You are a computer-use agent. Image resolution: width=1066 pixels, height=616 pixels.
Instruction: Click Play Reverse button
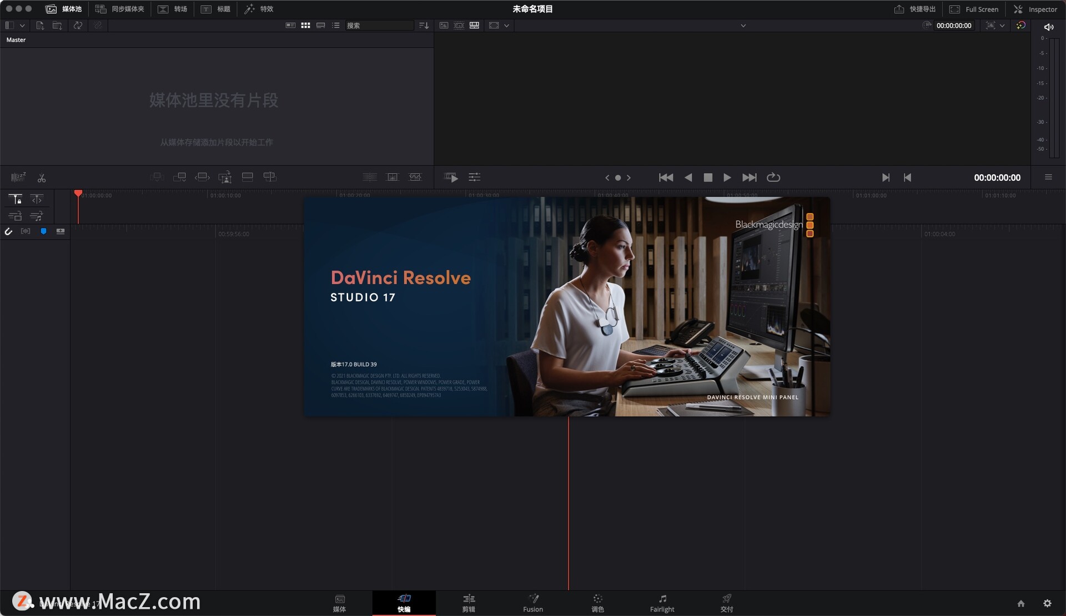coord(688,178)
